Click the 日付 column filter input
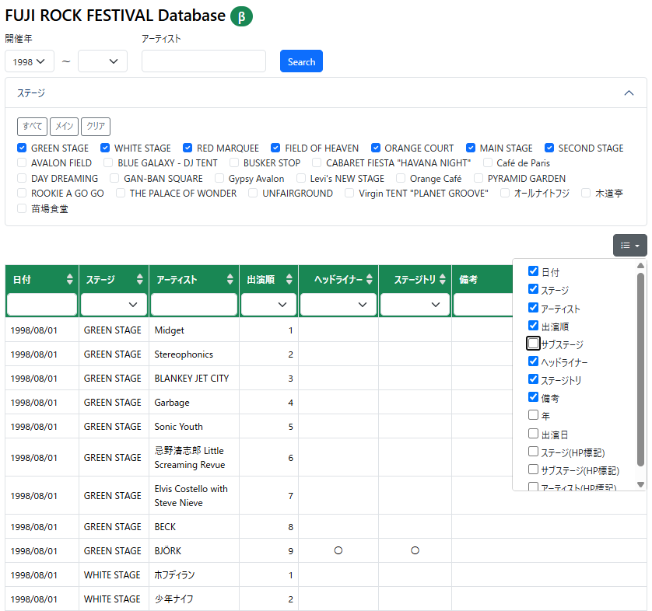This screenshot has width=652, height=611. click(42, 305)
